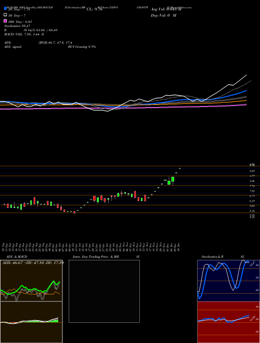Click the tallest green candlestick near 8.26
260x343 pixels.
pyautogui.click(x=173, y=179)
